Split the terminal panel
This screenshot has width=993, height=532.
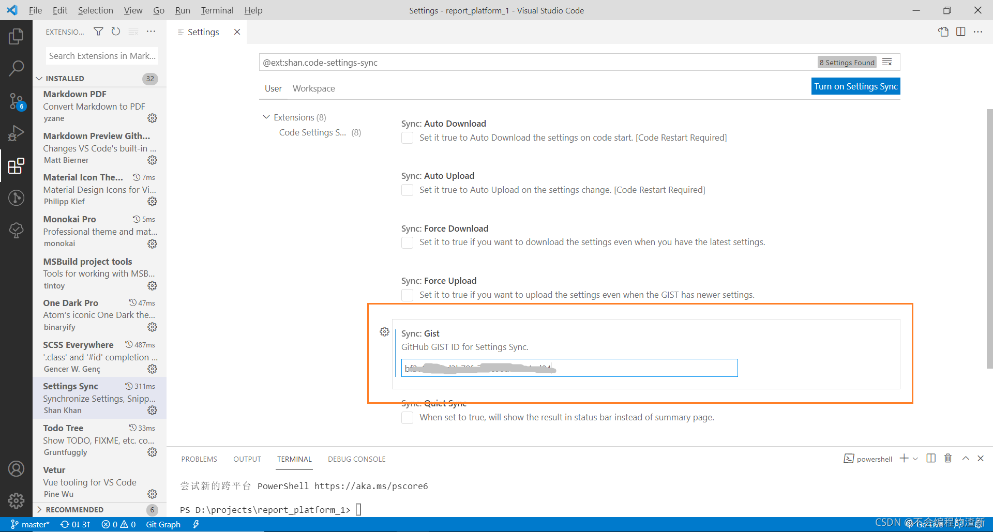tap(931, 459)
